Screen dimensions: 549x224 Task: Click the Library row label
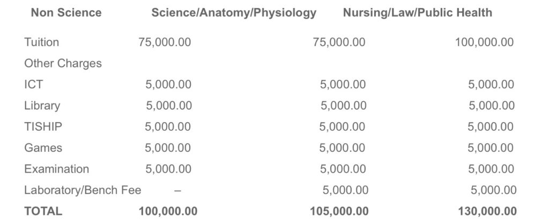42,106
